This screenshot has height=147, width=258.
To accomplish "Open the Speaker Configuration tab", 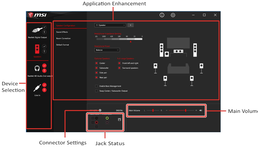I will click(65, 25).
